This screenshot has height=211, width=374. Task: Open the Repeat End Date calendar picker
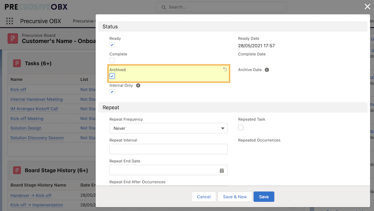(222, 170)
